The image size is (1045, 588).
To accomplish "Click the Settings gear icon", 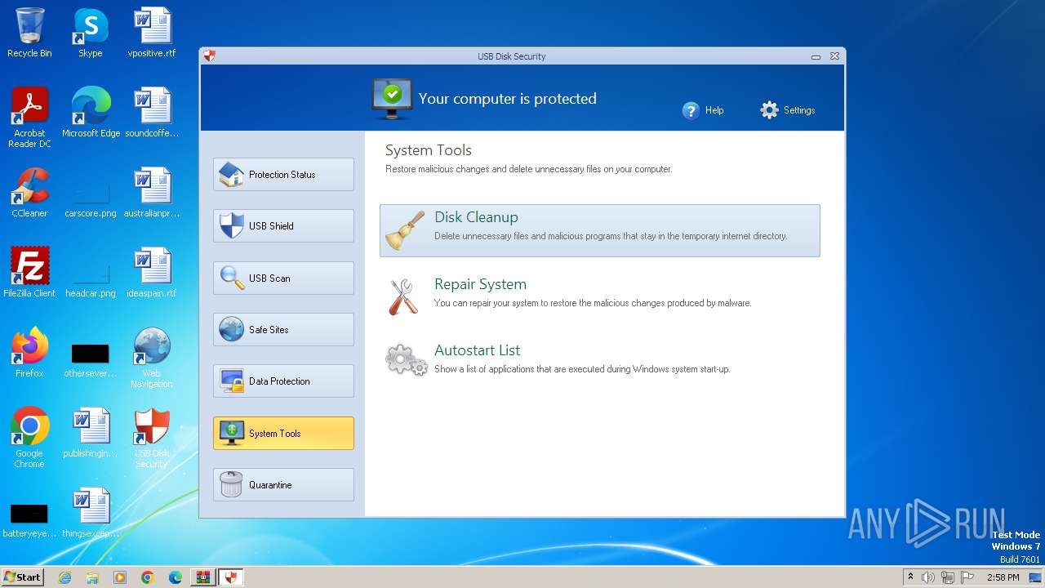I will pyautogui.click(x=769, y=110).
